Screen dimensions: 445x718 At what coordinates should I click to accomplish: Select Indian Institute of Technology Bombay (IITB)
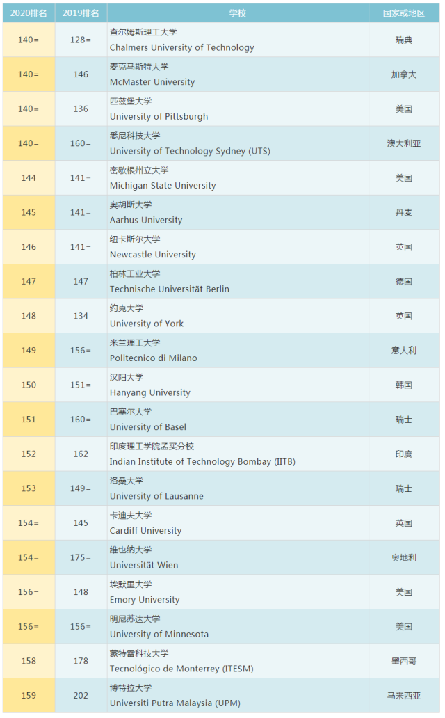tap(202, 461)
